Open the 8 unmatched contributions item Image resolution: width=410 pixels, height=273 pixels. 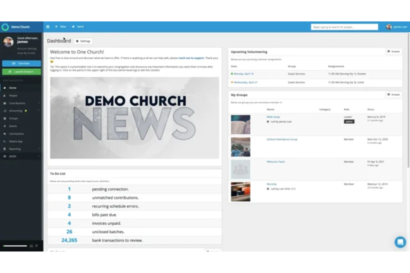[135, 198]
